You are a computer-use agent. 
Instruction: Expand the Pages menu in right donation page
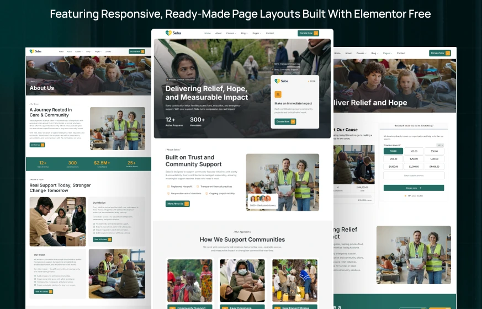click(388, 53)
